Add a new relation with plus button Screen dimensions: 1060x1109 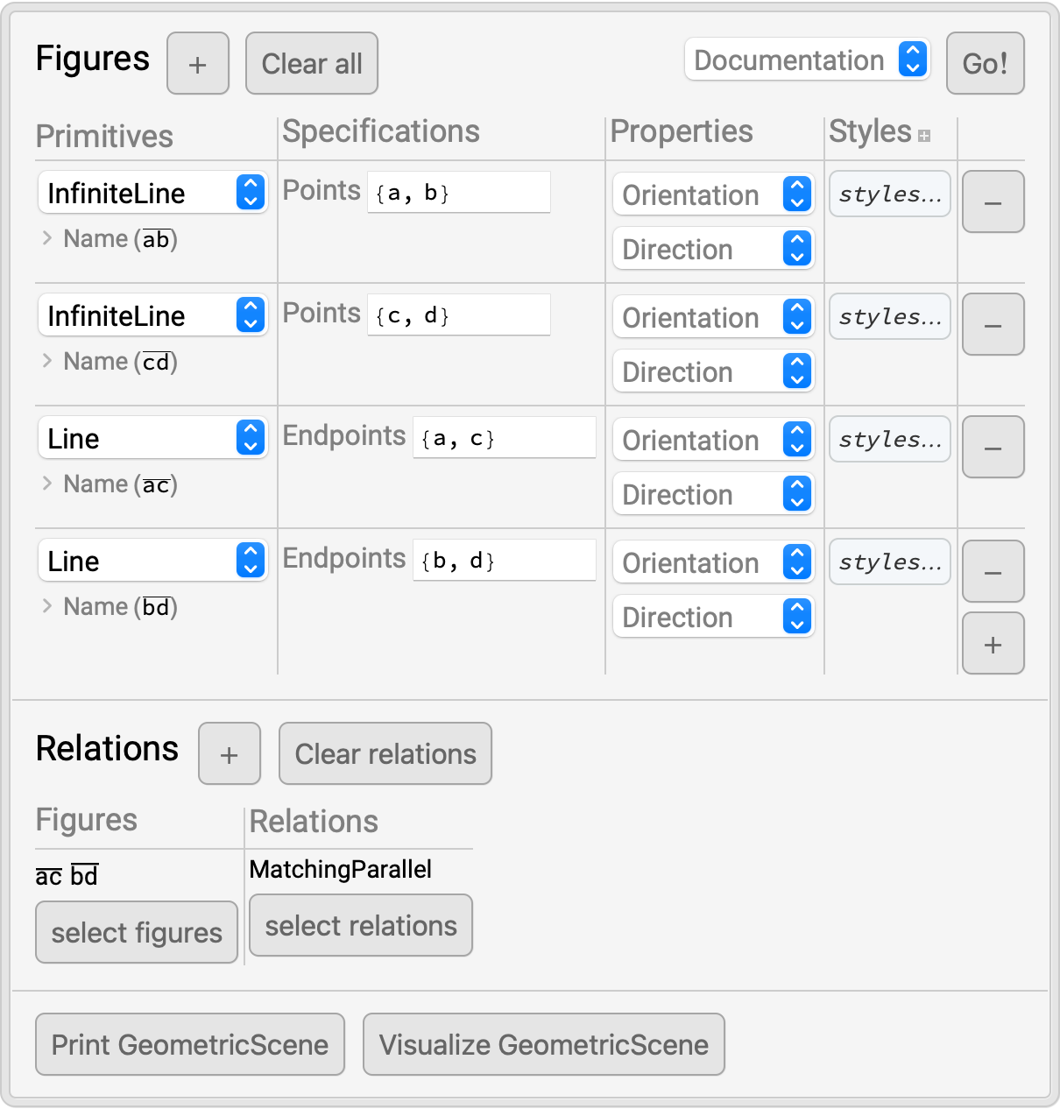pyautogui.click(x=230, y=754)
